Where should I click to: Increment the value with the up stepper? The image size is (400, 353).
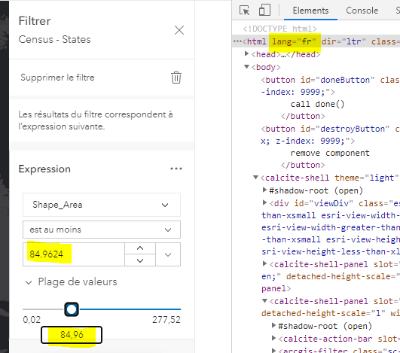pos(140,248)
